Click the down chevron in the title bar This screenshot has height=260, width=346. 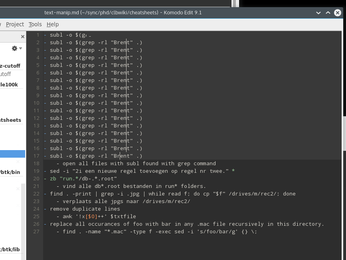pyautogui.click(x=318, y=12)
